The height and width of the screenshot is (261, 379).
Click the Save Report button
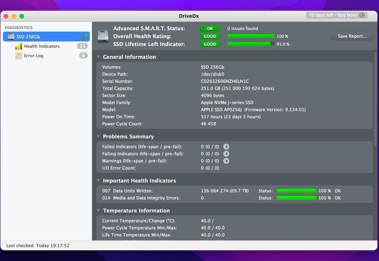pyautogui.click(x=352, y=36)
